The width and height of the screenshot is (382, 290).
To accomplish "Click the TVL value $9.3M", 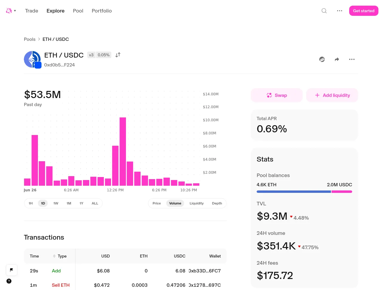I will [x=272, y=216].
